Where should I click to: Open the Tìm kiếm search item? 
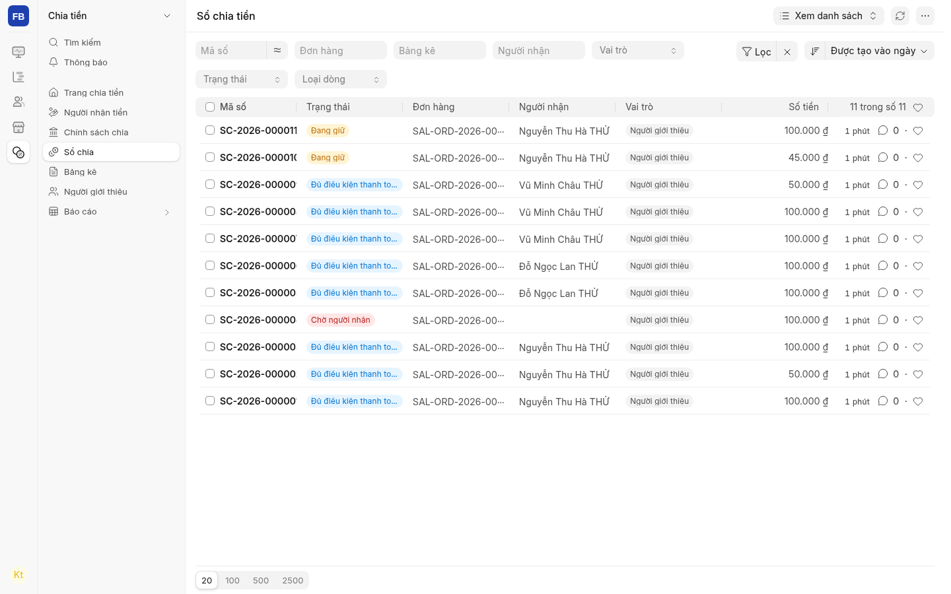click(111, 42)
